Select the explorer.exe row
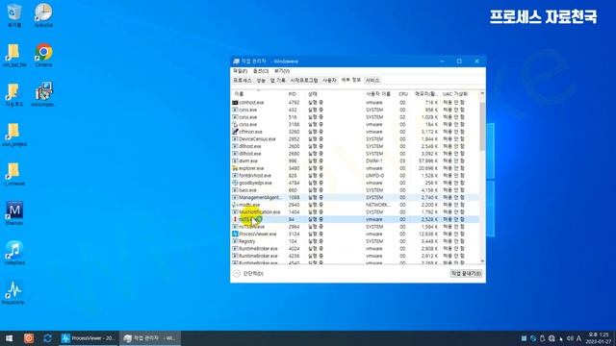 tap(355, 168)
